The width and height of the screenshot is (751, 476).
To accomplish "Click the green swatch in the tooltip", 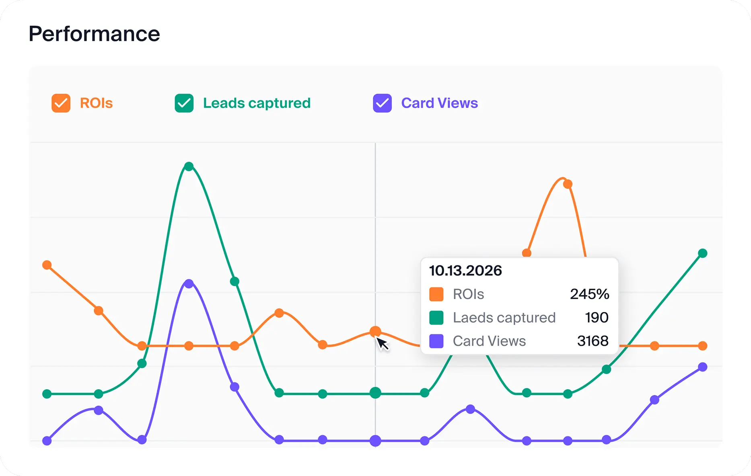I will 436,318.
